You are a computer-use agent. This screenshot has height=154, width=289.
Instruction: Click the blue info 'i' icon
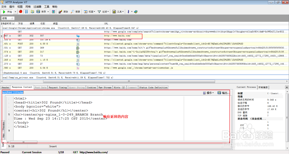[129, 12]
